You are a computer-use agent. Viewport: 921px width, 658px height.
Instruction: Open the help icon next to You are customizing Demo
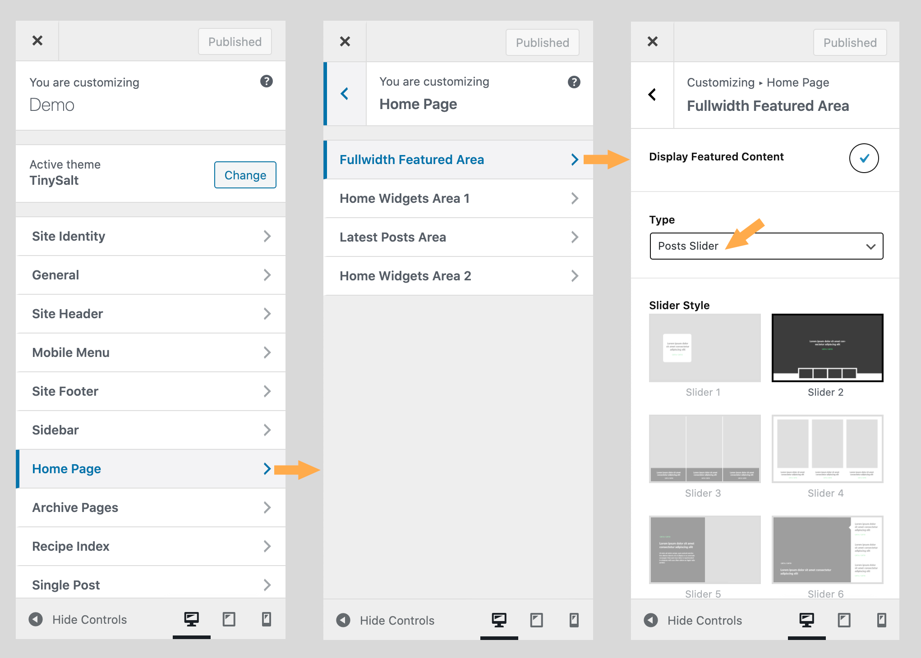267,82
